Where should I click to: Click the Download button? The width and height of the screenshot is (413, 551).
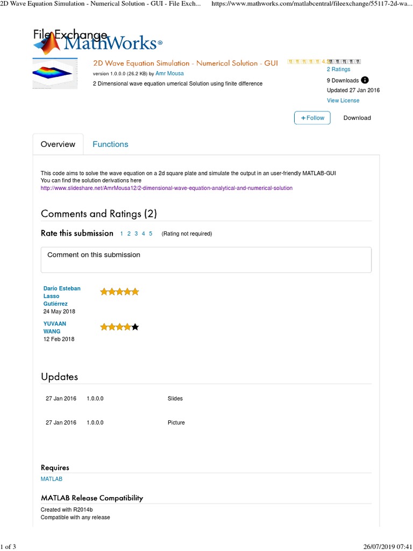357,118
